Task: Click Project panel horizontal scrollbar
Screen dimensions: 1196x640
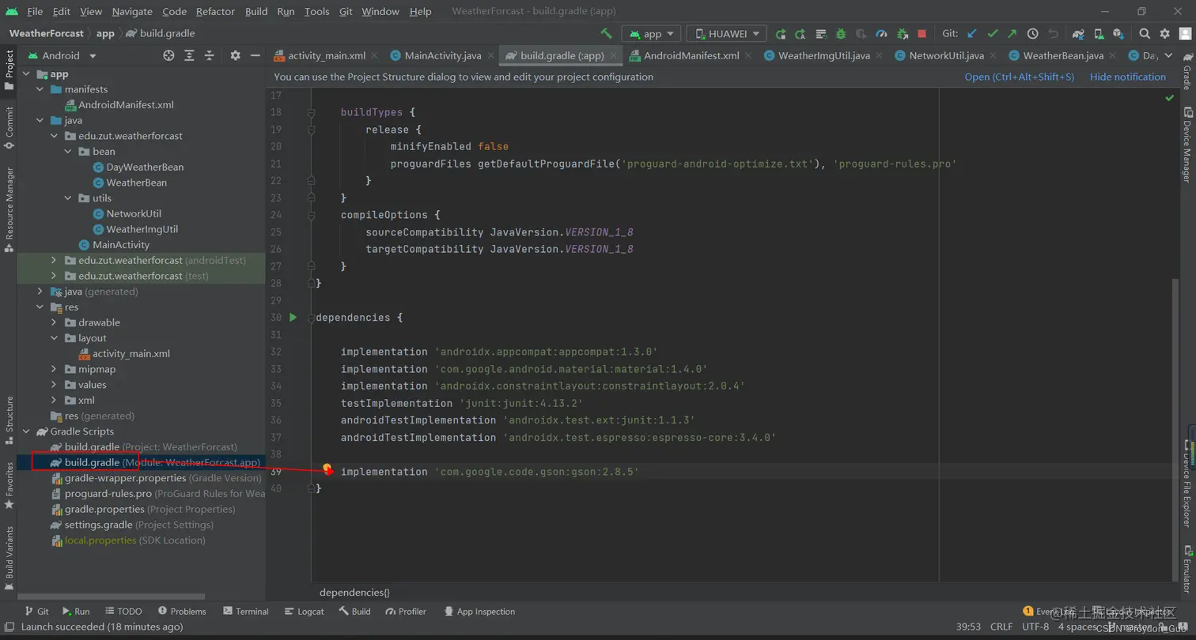Action: pyautogui.click(x=111, y=597)
